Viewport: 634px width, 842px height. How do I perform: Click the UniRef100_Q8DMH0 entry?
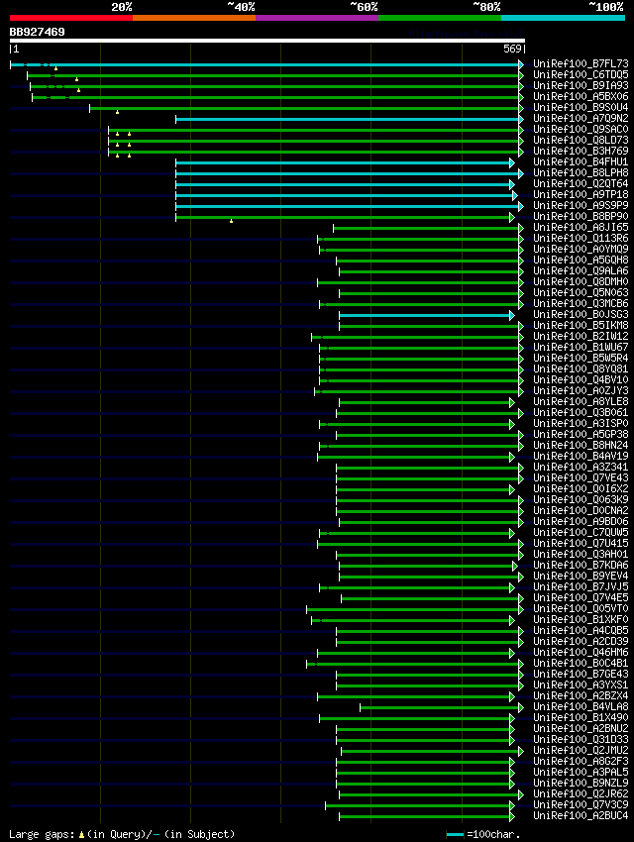(x=581, y=282)
